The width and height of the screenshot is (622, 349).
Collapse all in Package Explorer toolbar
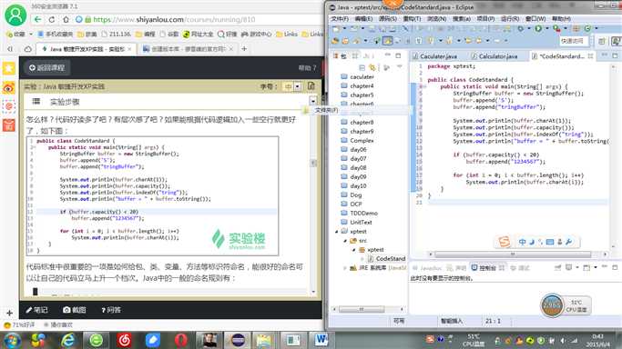tap(362, 67)
